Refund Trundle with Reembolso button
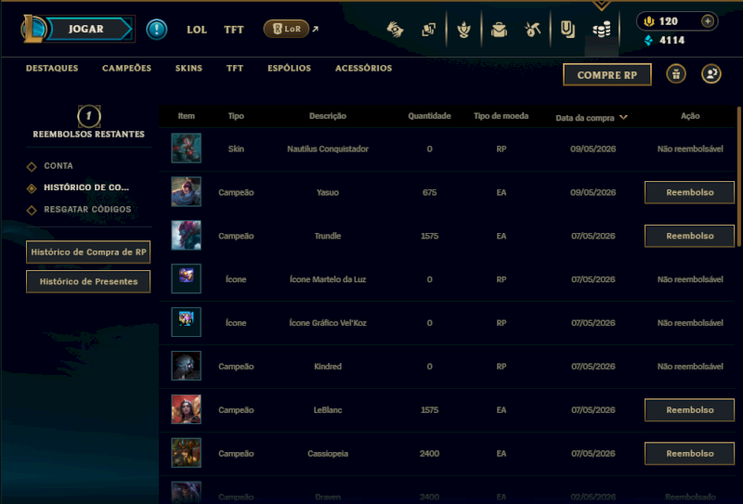The image size is (743, 504). (x=689, y=236)
